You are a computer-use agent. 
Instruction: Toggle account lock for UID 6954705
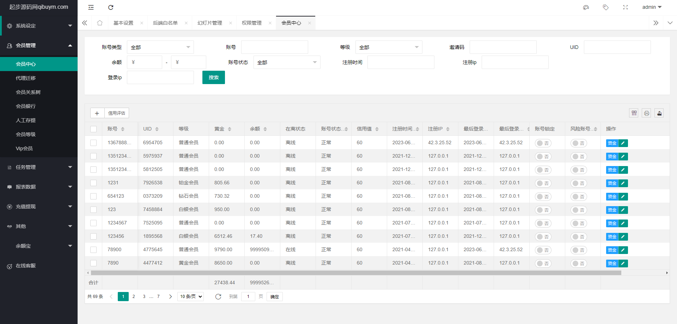543,143
